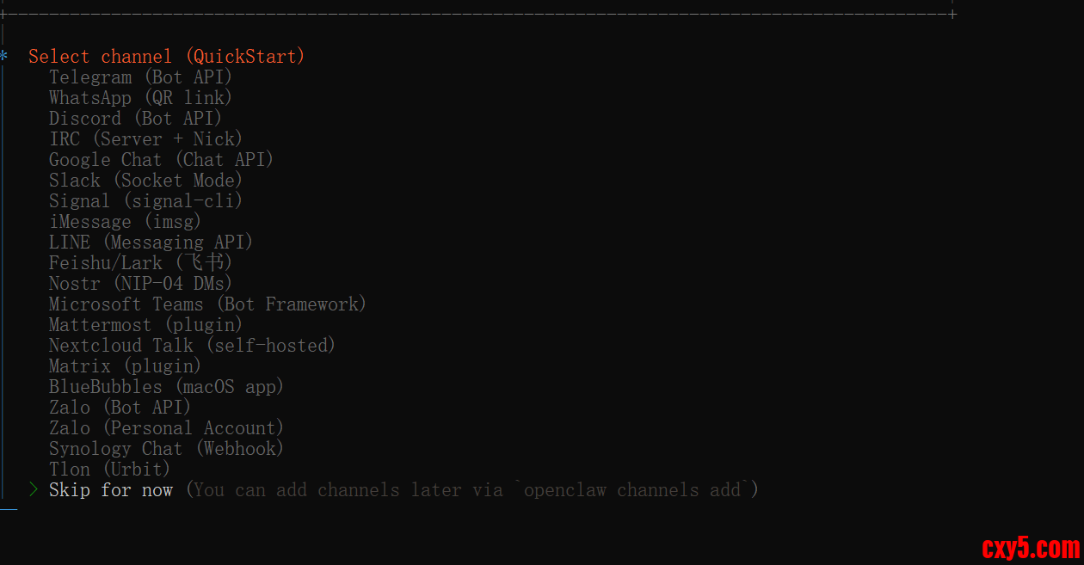The width and height of the screenshot is (1084, 565).
Task: Pick Matrix (plugin) from channel list
Action: pyautogui.click(x=125, y=366)
